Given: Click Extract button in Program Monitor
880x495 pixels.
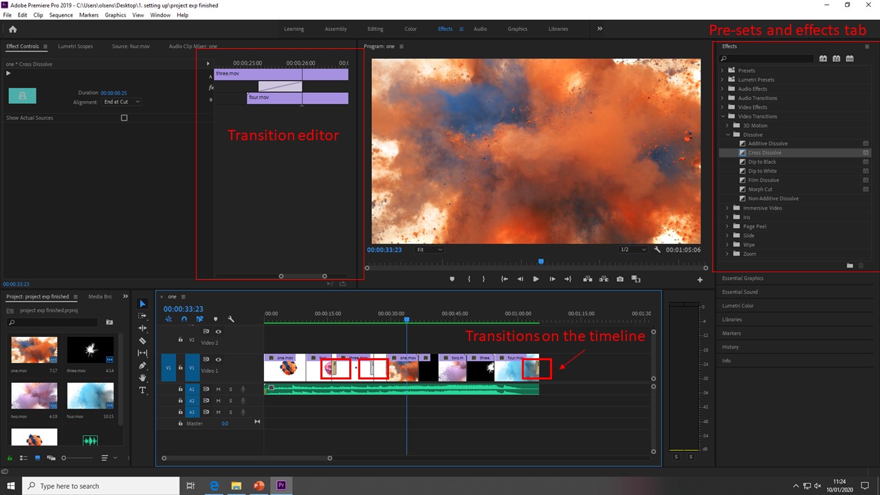Looking at the screenshot, I should pyautogui.click(x=604, y=279).
